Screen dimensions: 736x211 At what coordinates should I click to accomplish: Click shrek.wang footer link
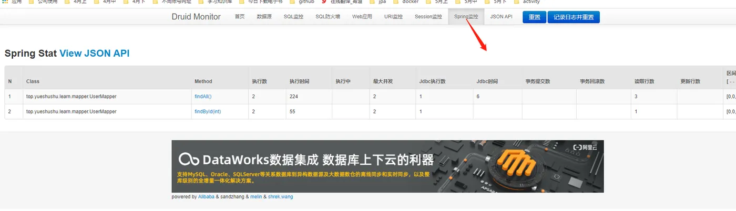[x=280, y=197]
